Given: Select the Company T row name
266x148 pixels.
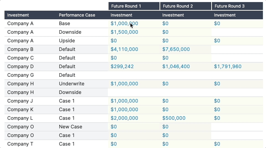Looking at the screenshot, I should coord(20,144).
